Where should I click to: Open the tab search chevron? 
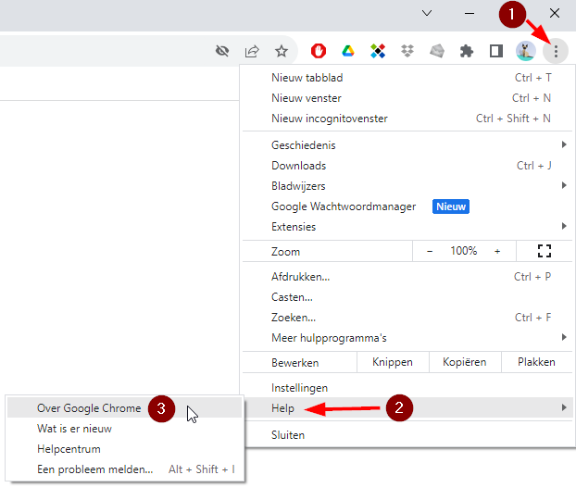pyautogui.click(x=427, y=13)
